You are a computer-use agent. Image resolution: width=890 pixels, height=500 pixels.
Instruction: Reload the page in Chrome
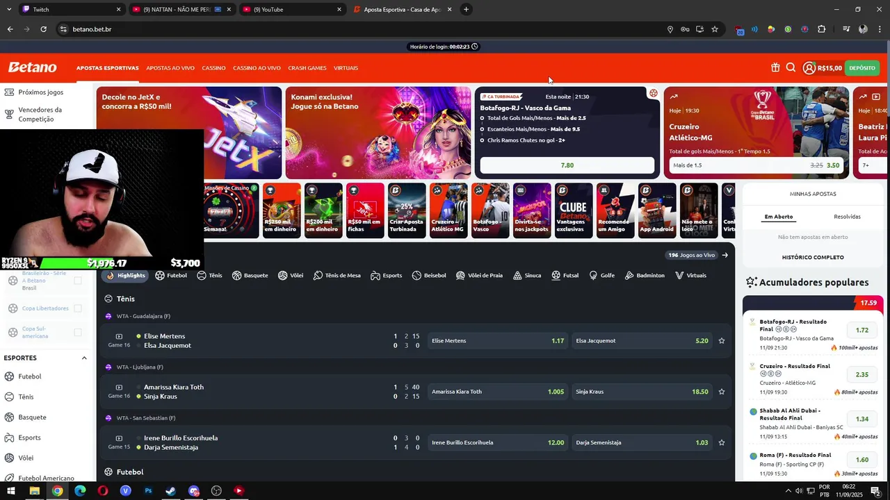(x=43, y=29)
